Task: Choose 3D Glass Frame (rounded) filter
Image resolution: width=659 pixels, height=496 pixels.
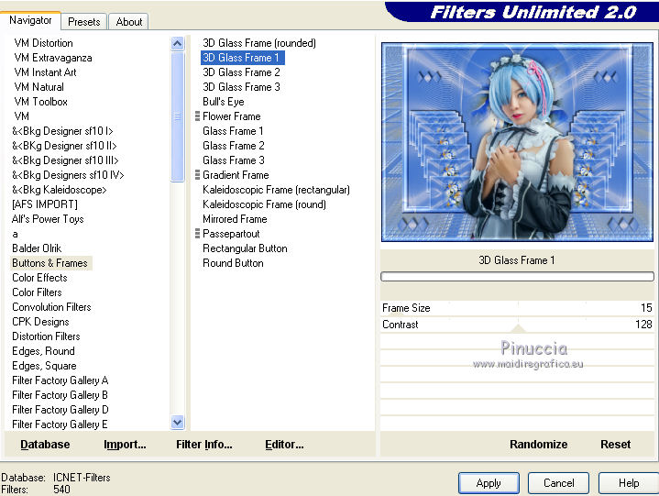Action: point(259,43)
